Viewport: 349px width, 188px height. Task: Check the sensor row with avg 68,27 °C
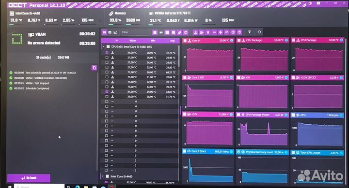tap(107, 72)
